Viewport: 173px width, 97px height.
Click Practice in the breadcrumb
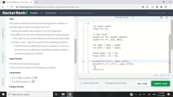(34, 13)
